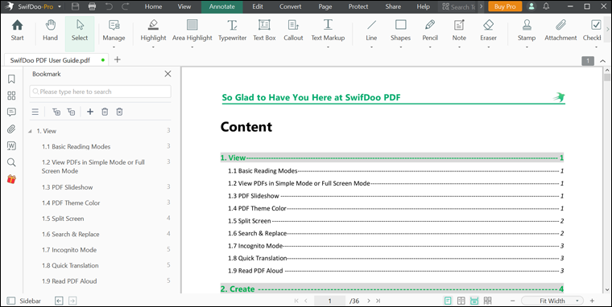Select the Hand tool

pyautogui.click(x=51, y=31)
